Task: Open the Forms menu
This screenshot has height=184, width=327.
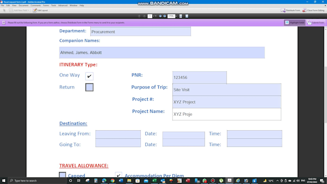Action: pos(46,5)
